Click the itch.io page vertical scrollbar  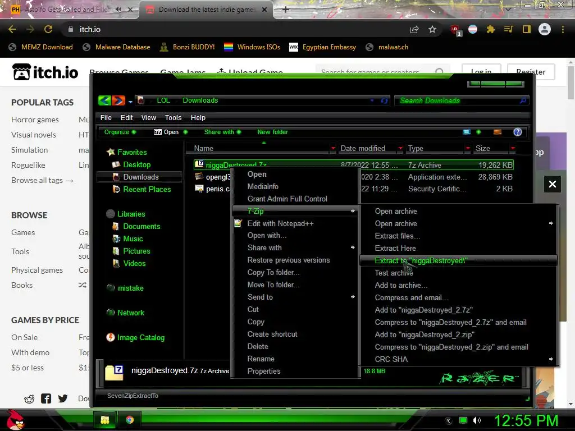(x=571, y=82)
